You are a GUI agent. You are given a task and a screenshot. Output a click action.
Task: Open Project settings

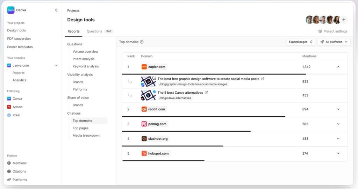[333, 31]
